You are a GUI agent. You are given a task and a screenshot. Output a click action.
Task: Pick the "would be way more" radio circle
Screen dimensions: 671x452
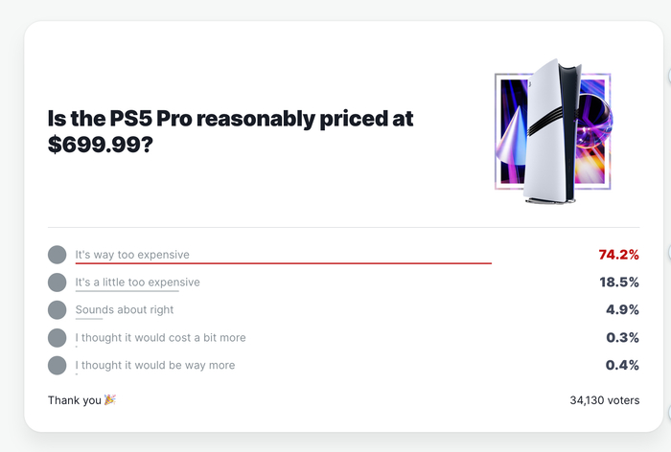coord(58,365)
